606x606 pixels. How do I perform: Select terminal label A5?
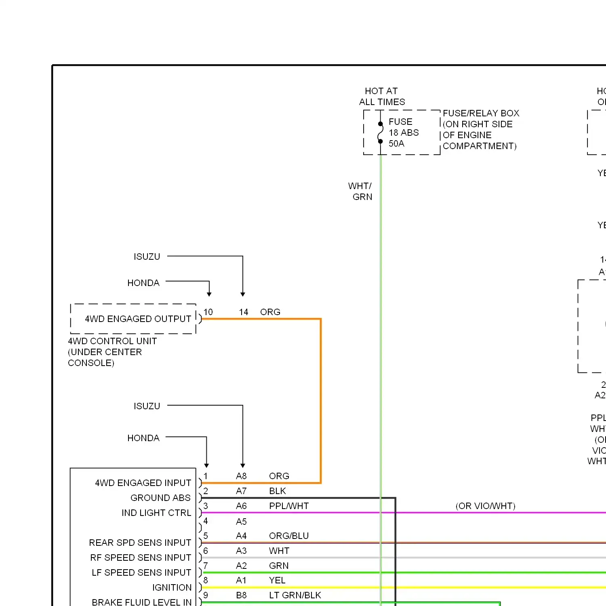[241, 522]
